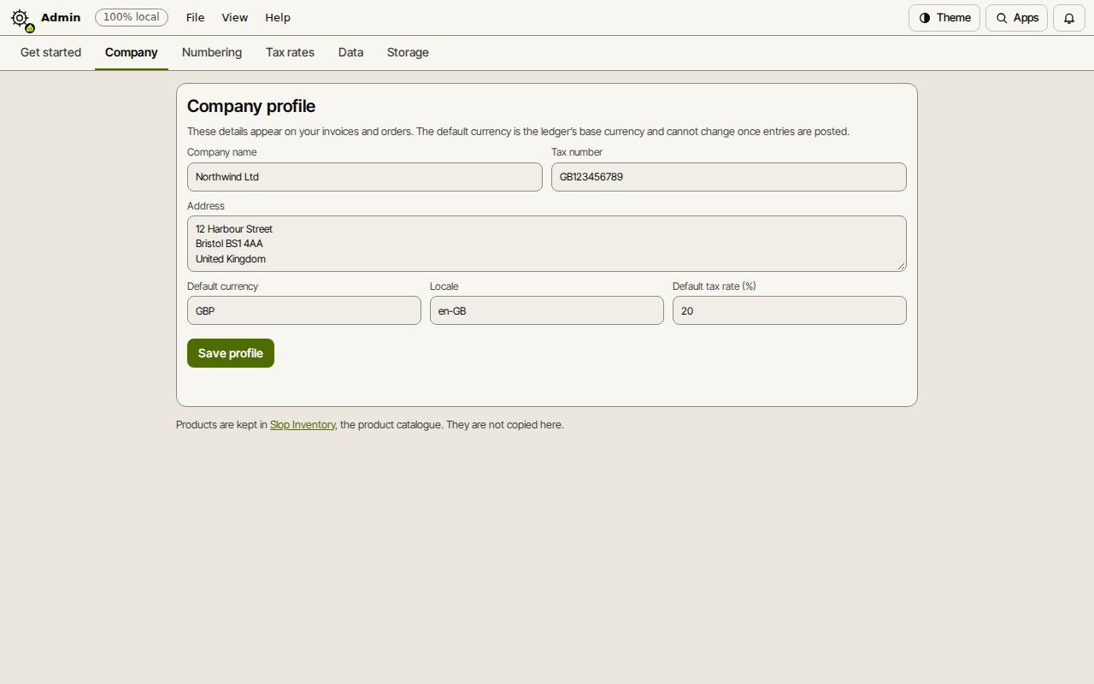
Task: Select the Default currency field
Action: (x=304, y=310)
